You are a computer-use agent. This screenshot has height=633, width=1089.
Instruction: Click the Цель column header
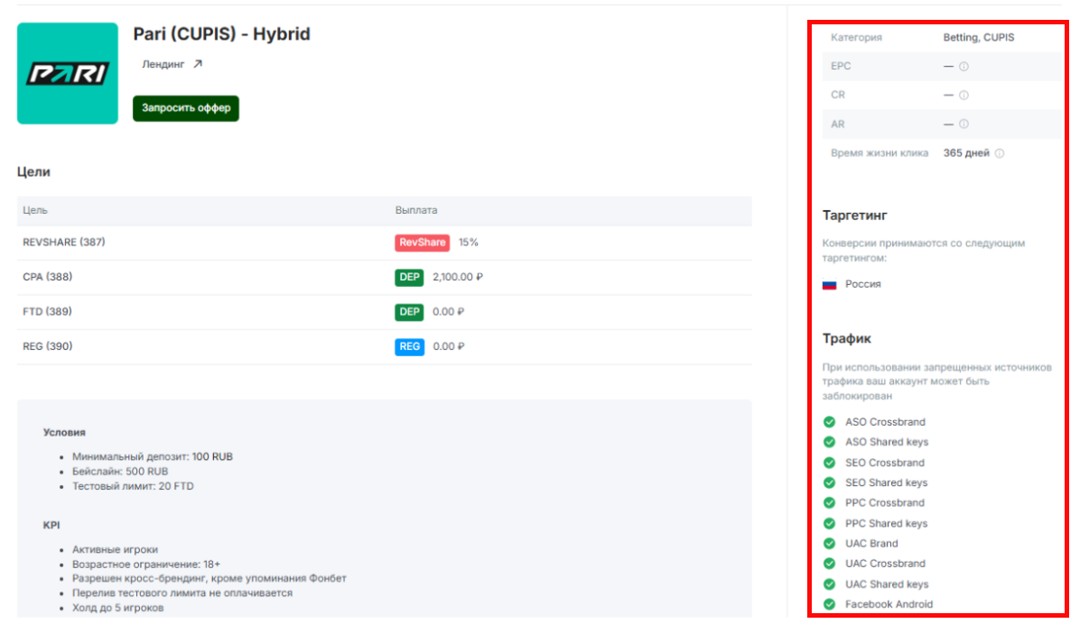(x=35, y=210)
